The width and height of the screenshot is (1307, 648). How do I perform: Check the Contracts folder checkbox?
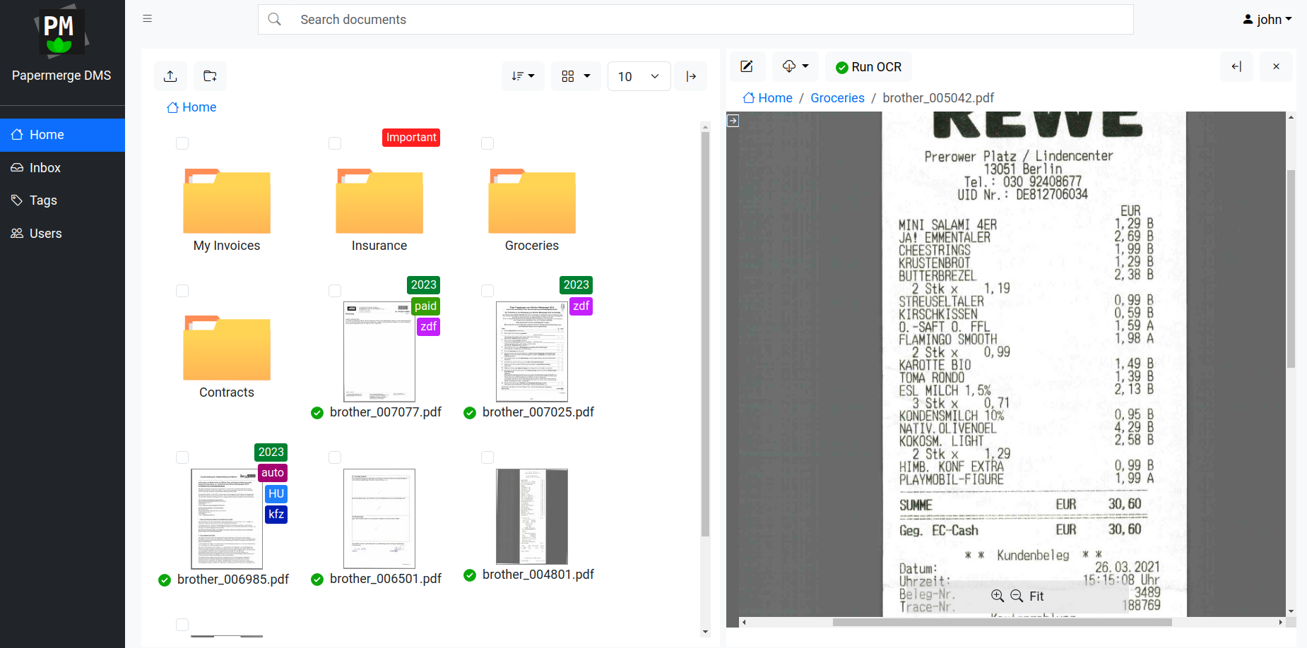coord(182,291)
